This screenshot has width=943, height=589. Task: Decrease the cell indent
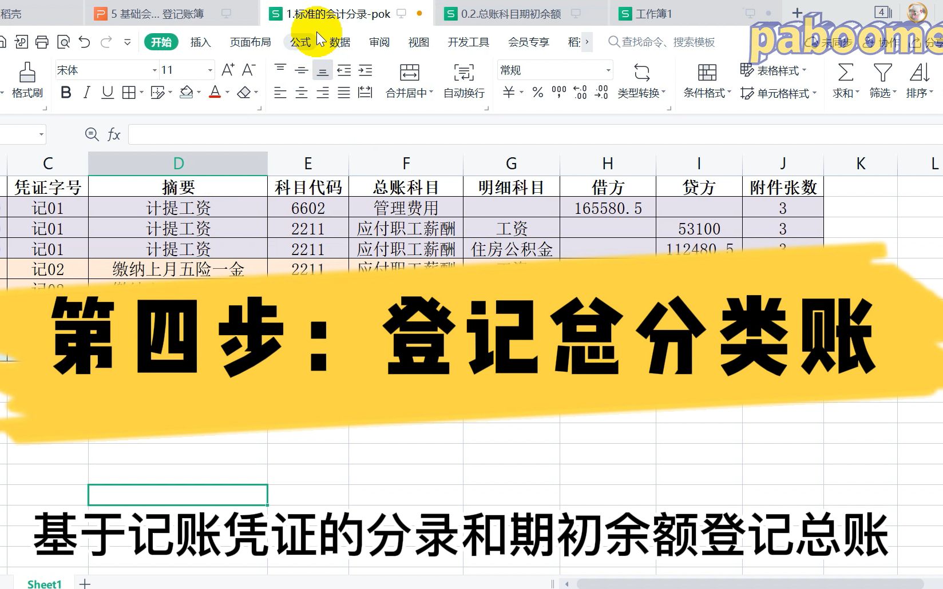tap(344, 70)
